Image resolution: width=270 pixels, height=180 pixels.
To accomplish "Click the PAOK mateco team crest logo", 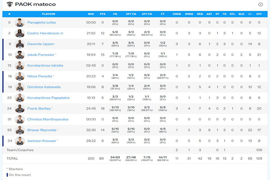I will (10, 4).
